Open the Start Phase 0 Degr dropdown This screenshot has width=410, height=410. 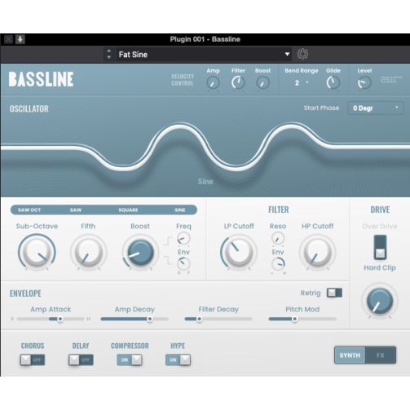pos(376,108)
